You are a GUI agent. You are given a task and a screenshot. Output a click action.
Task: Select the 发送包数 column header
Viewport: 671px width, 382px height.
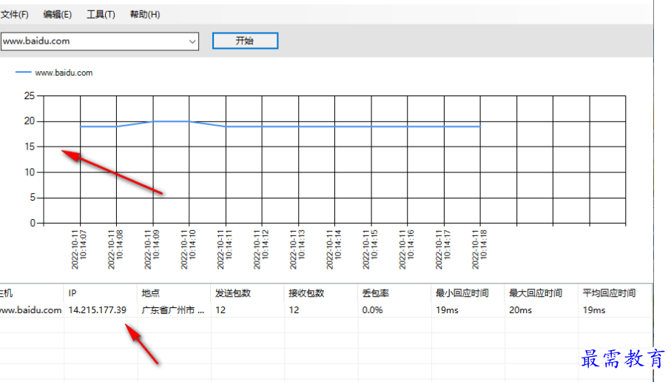tap(248, 293)
